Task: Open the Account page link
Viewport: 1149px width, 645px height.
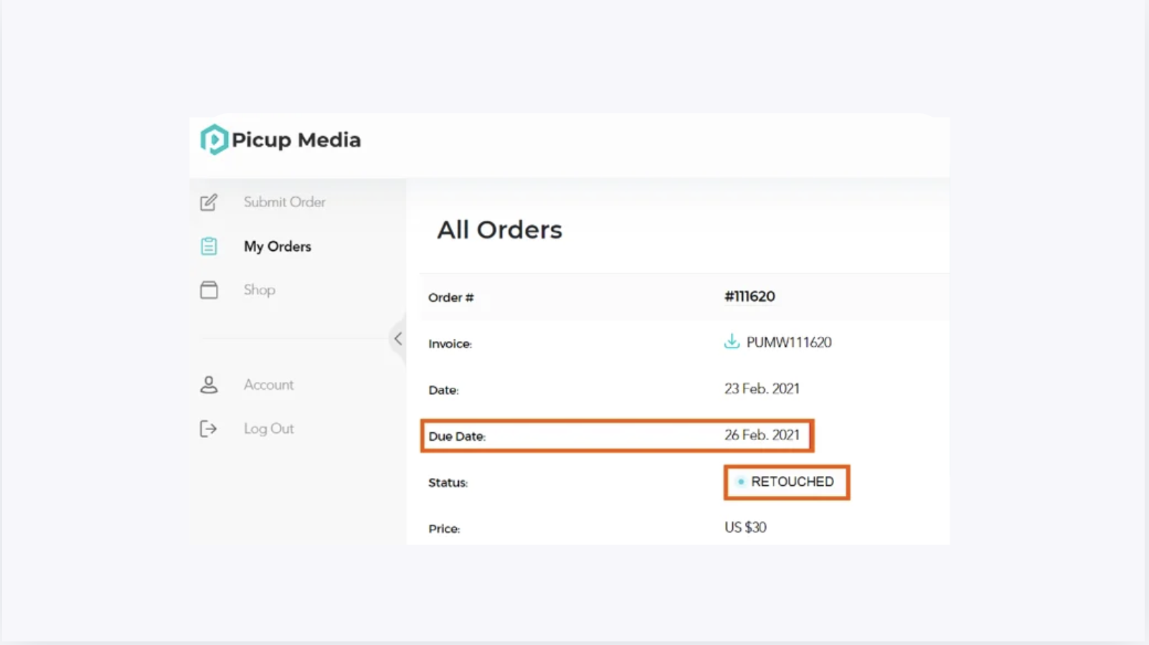Action: [268, 385]
